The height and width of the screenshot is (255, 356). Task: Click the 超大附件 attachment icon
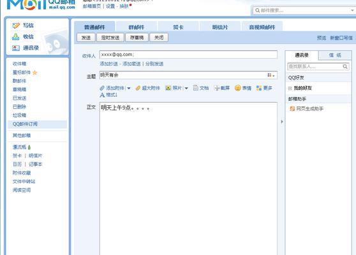click(138, 88)
